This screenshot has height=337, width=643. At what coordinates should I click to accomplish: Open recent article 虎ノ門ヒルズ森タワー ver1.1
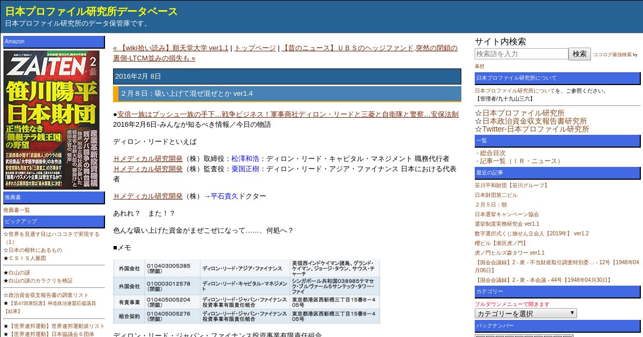point(510,252)
